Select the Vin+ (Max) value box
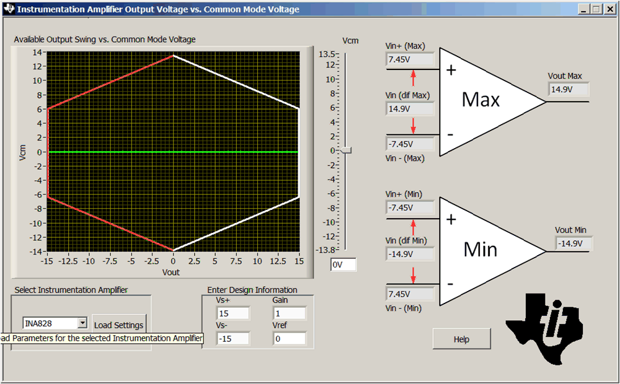Screen dimensions: 620x384 click(x=409, y=59)
